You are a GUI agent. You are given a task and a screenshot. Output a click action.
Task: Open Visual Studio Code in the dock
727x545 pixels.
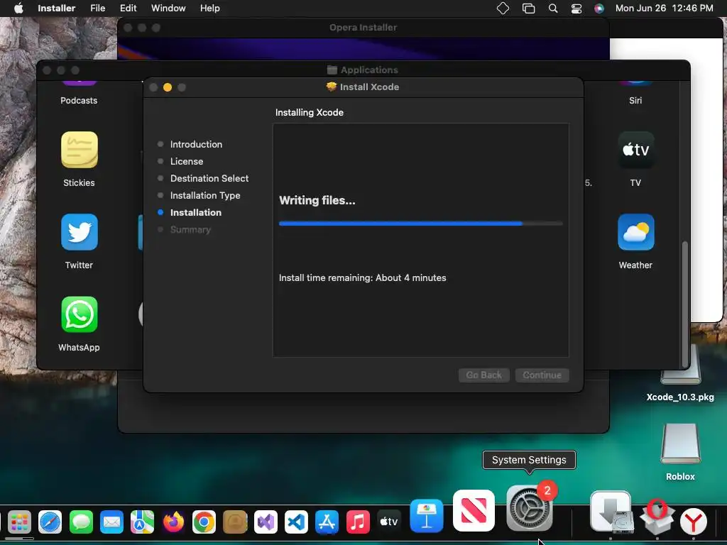pos(296,523)
